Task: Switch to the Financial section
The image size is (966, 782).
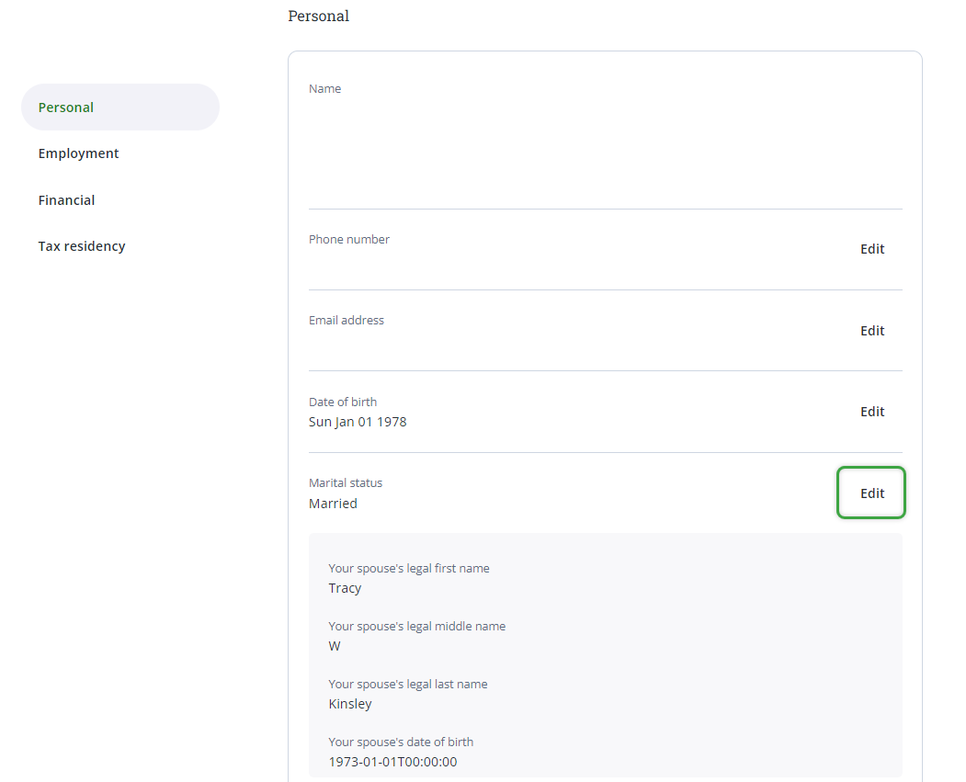Action: 66,200
